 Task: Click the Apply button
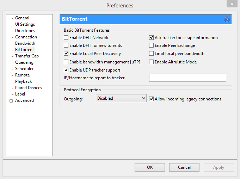pos(219,167)
